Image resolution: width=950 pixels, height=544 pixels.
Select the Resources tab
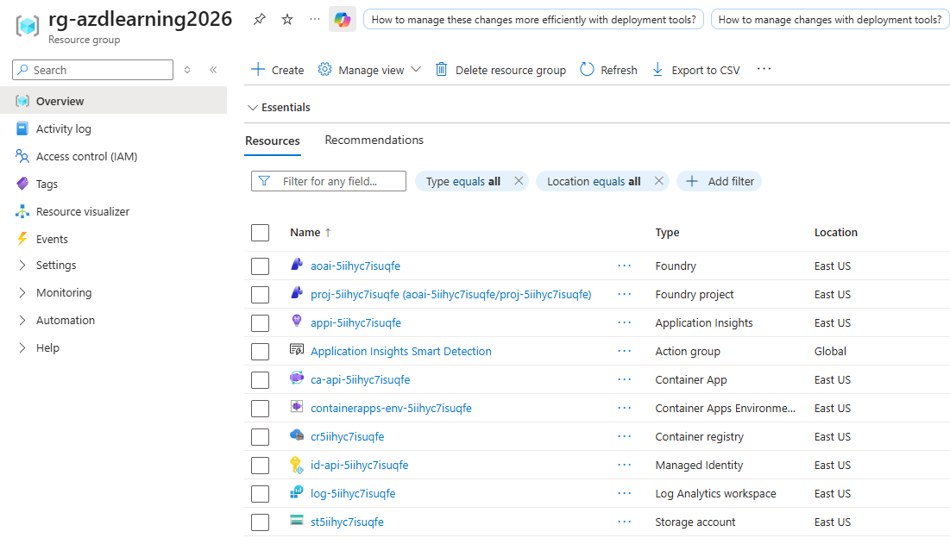273,141
